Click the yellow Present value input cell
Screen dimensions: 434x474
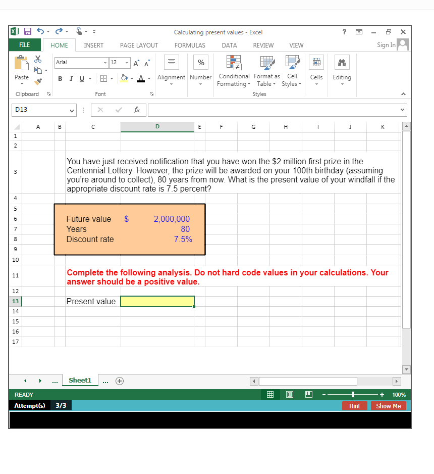[x=157, y=301]
